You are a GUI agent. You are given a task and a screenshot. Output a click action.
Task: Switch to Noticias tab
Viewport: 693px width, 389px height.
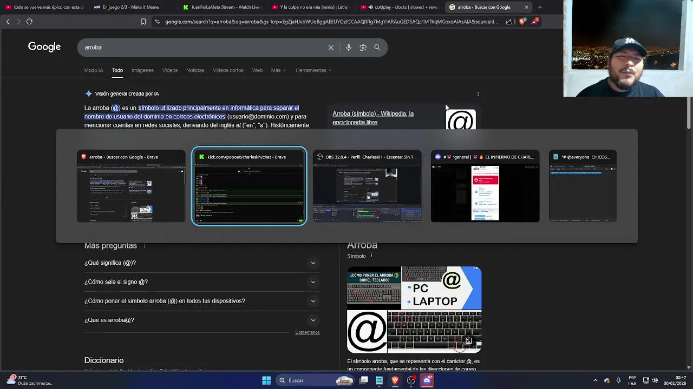click(195, 70)
